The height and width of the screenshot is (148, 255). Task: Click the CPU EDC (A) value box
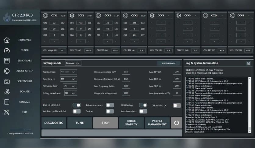click(248, 50)
